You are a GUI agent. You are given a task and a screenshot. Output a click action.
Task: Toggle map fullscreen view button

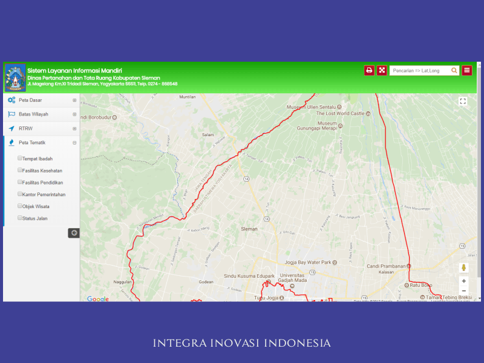click(x=463, y=102)
